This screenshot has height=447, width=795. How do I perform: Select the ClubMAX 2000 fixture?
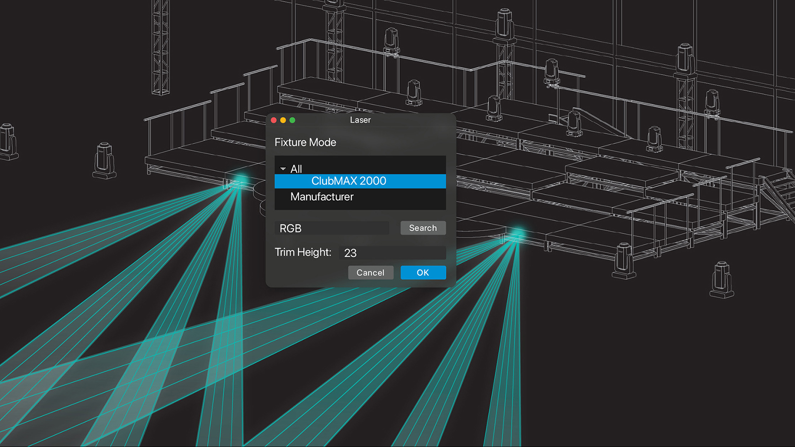348,181
